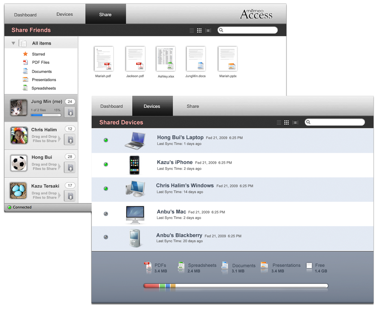Select the JungMin.docs document icon
This screenshot has height=329, width=379.
pos(196,59)
